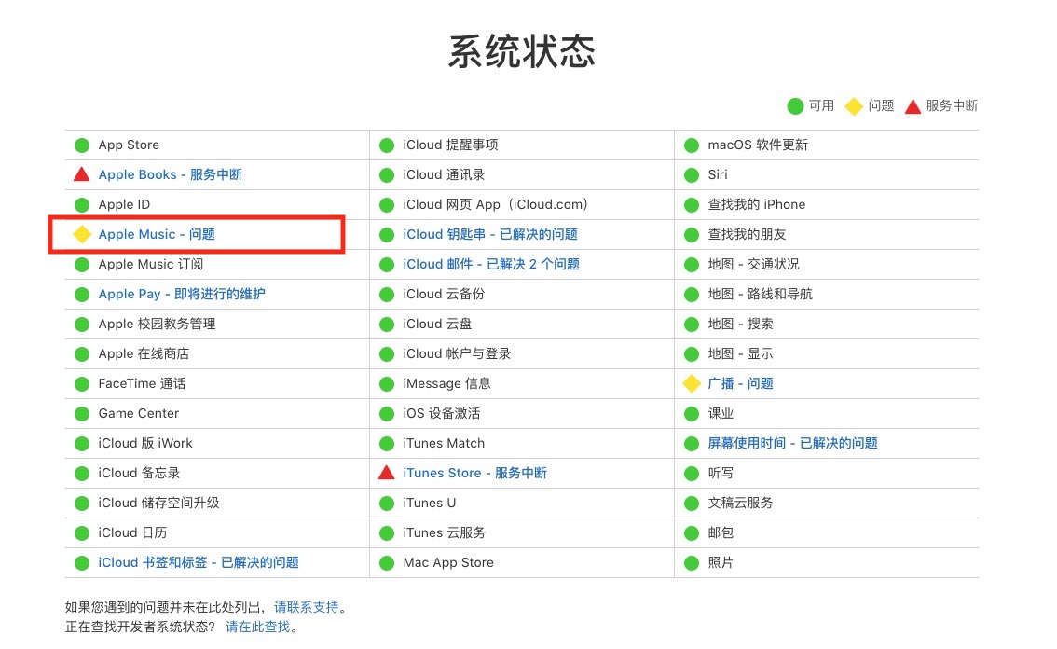Click the yellow issue icon beside Apple Music
1057x649 pixels.
pos(82,234)
